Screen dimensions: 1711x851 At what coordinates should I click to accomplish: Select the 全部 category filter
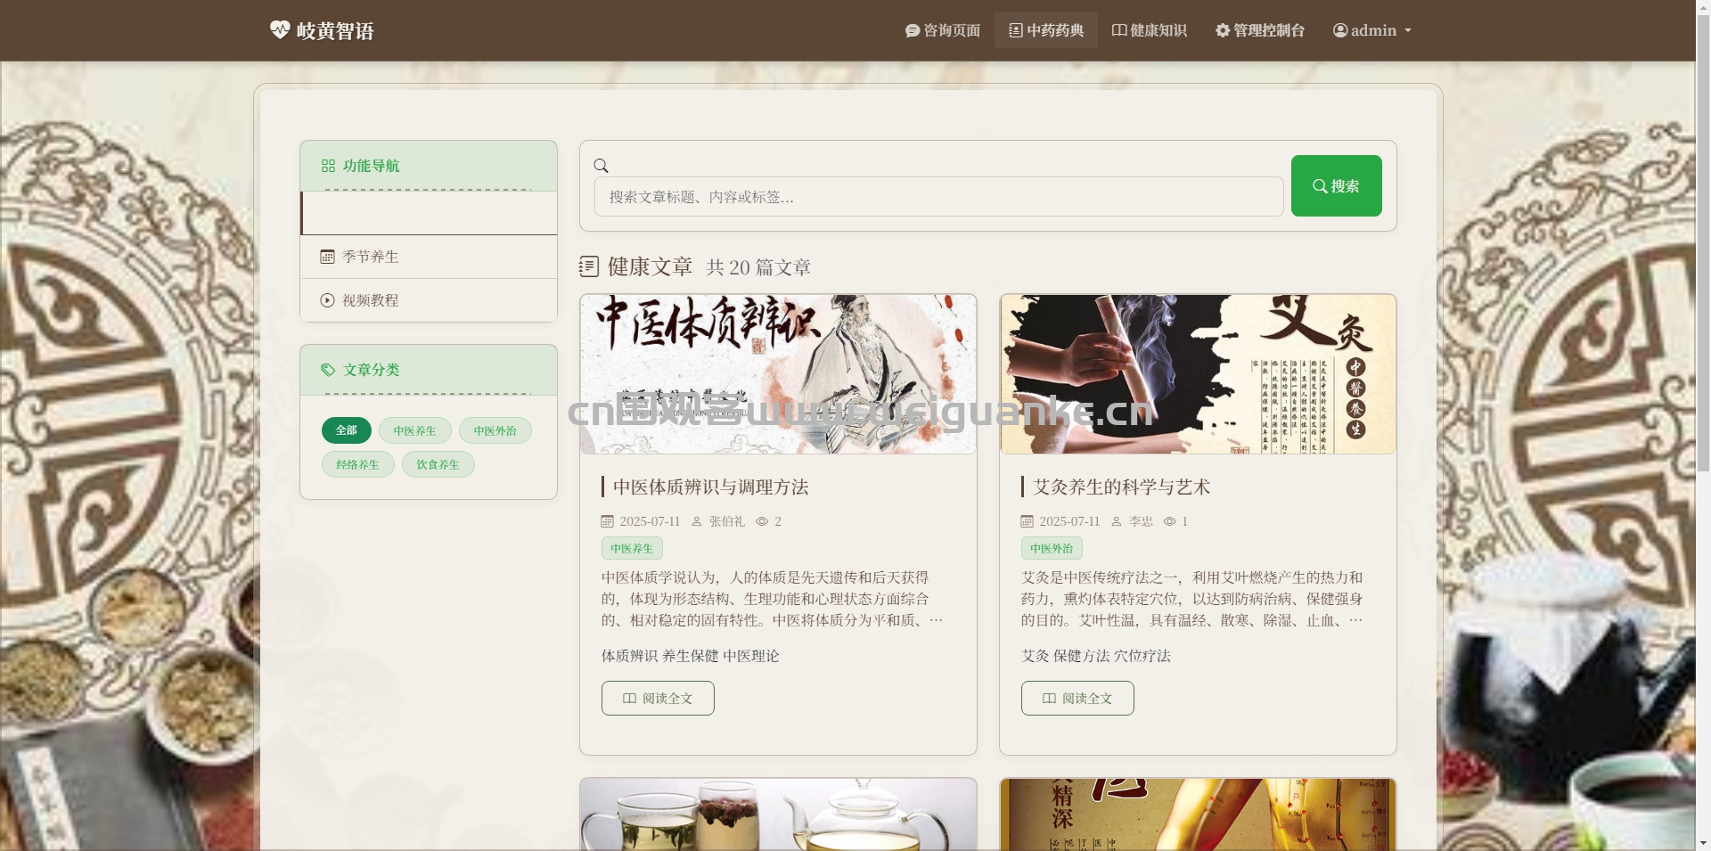[347, 430]
